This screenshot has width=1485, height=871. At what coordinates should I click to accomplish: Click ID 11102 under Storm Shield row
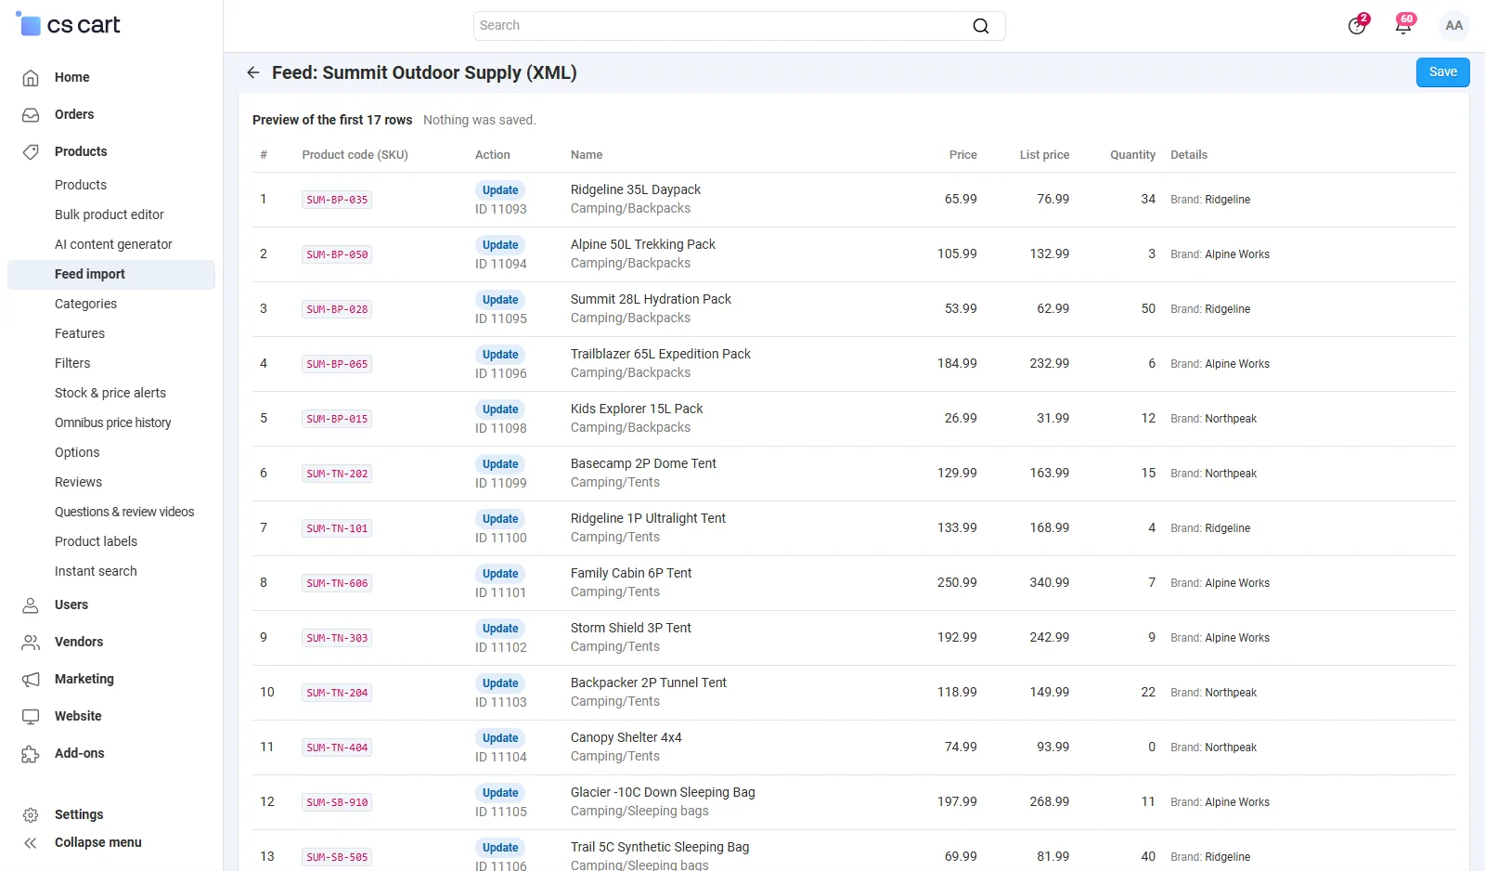point(501,647)
